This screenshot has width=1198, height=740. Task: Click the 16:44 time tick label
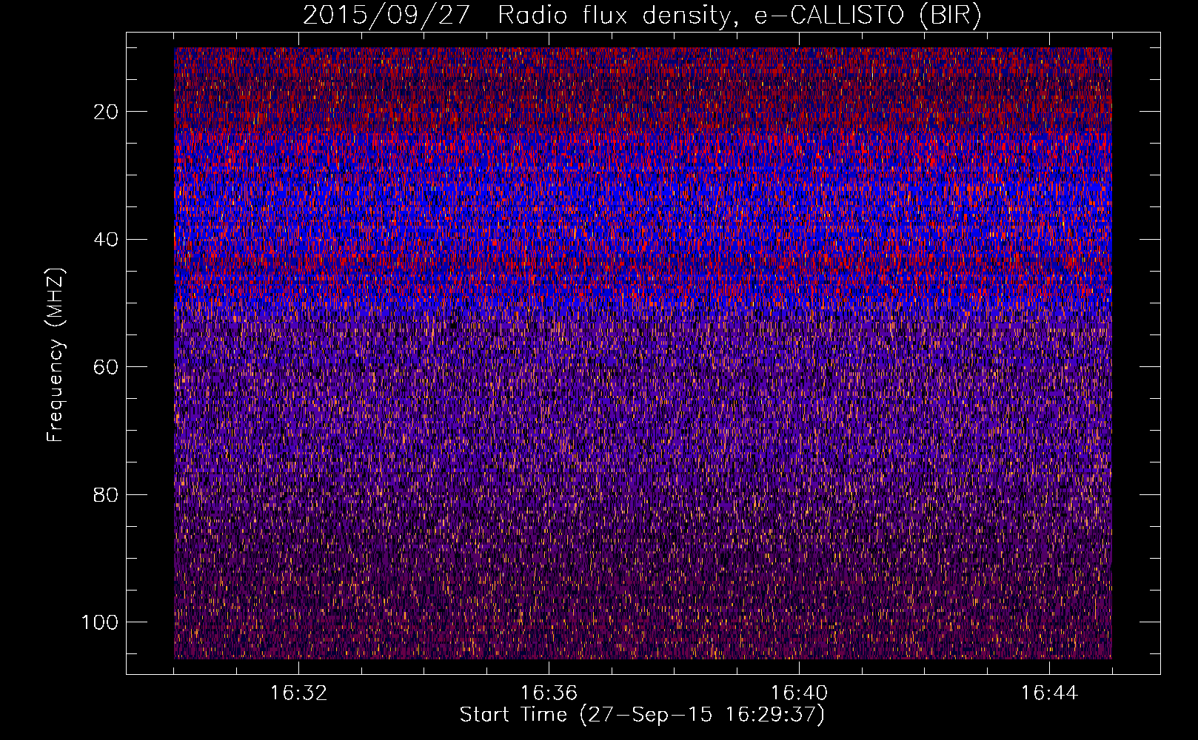1049,693
